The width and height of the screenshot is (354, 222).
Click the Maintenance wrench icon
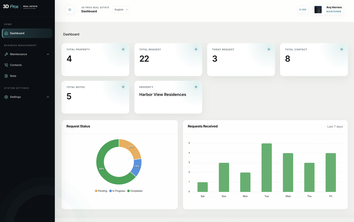pyautogui.click(x=6, y=54)
